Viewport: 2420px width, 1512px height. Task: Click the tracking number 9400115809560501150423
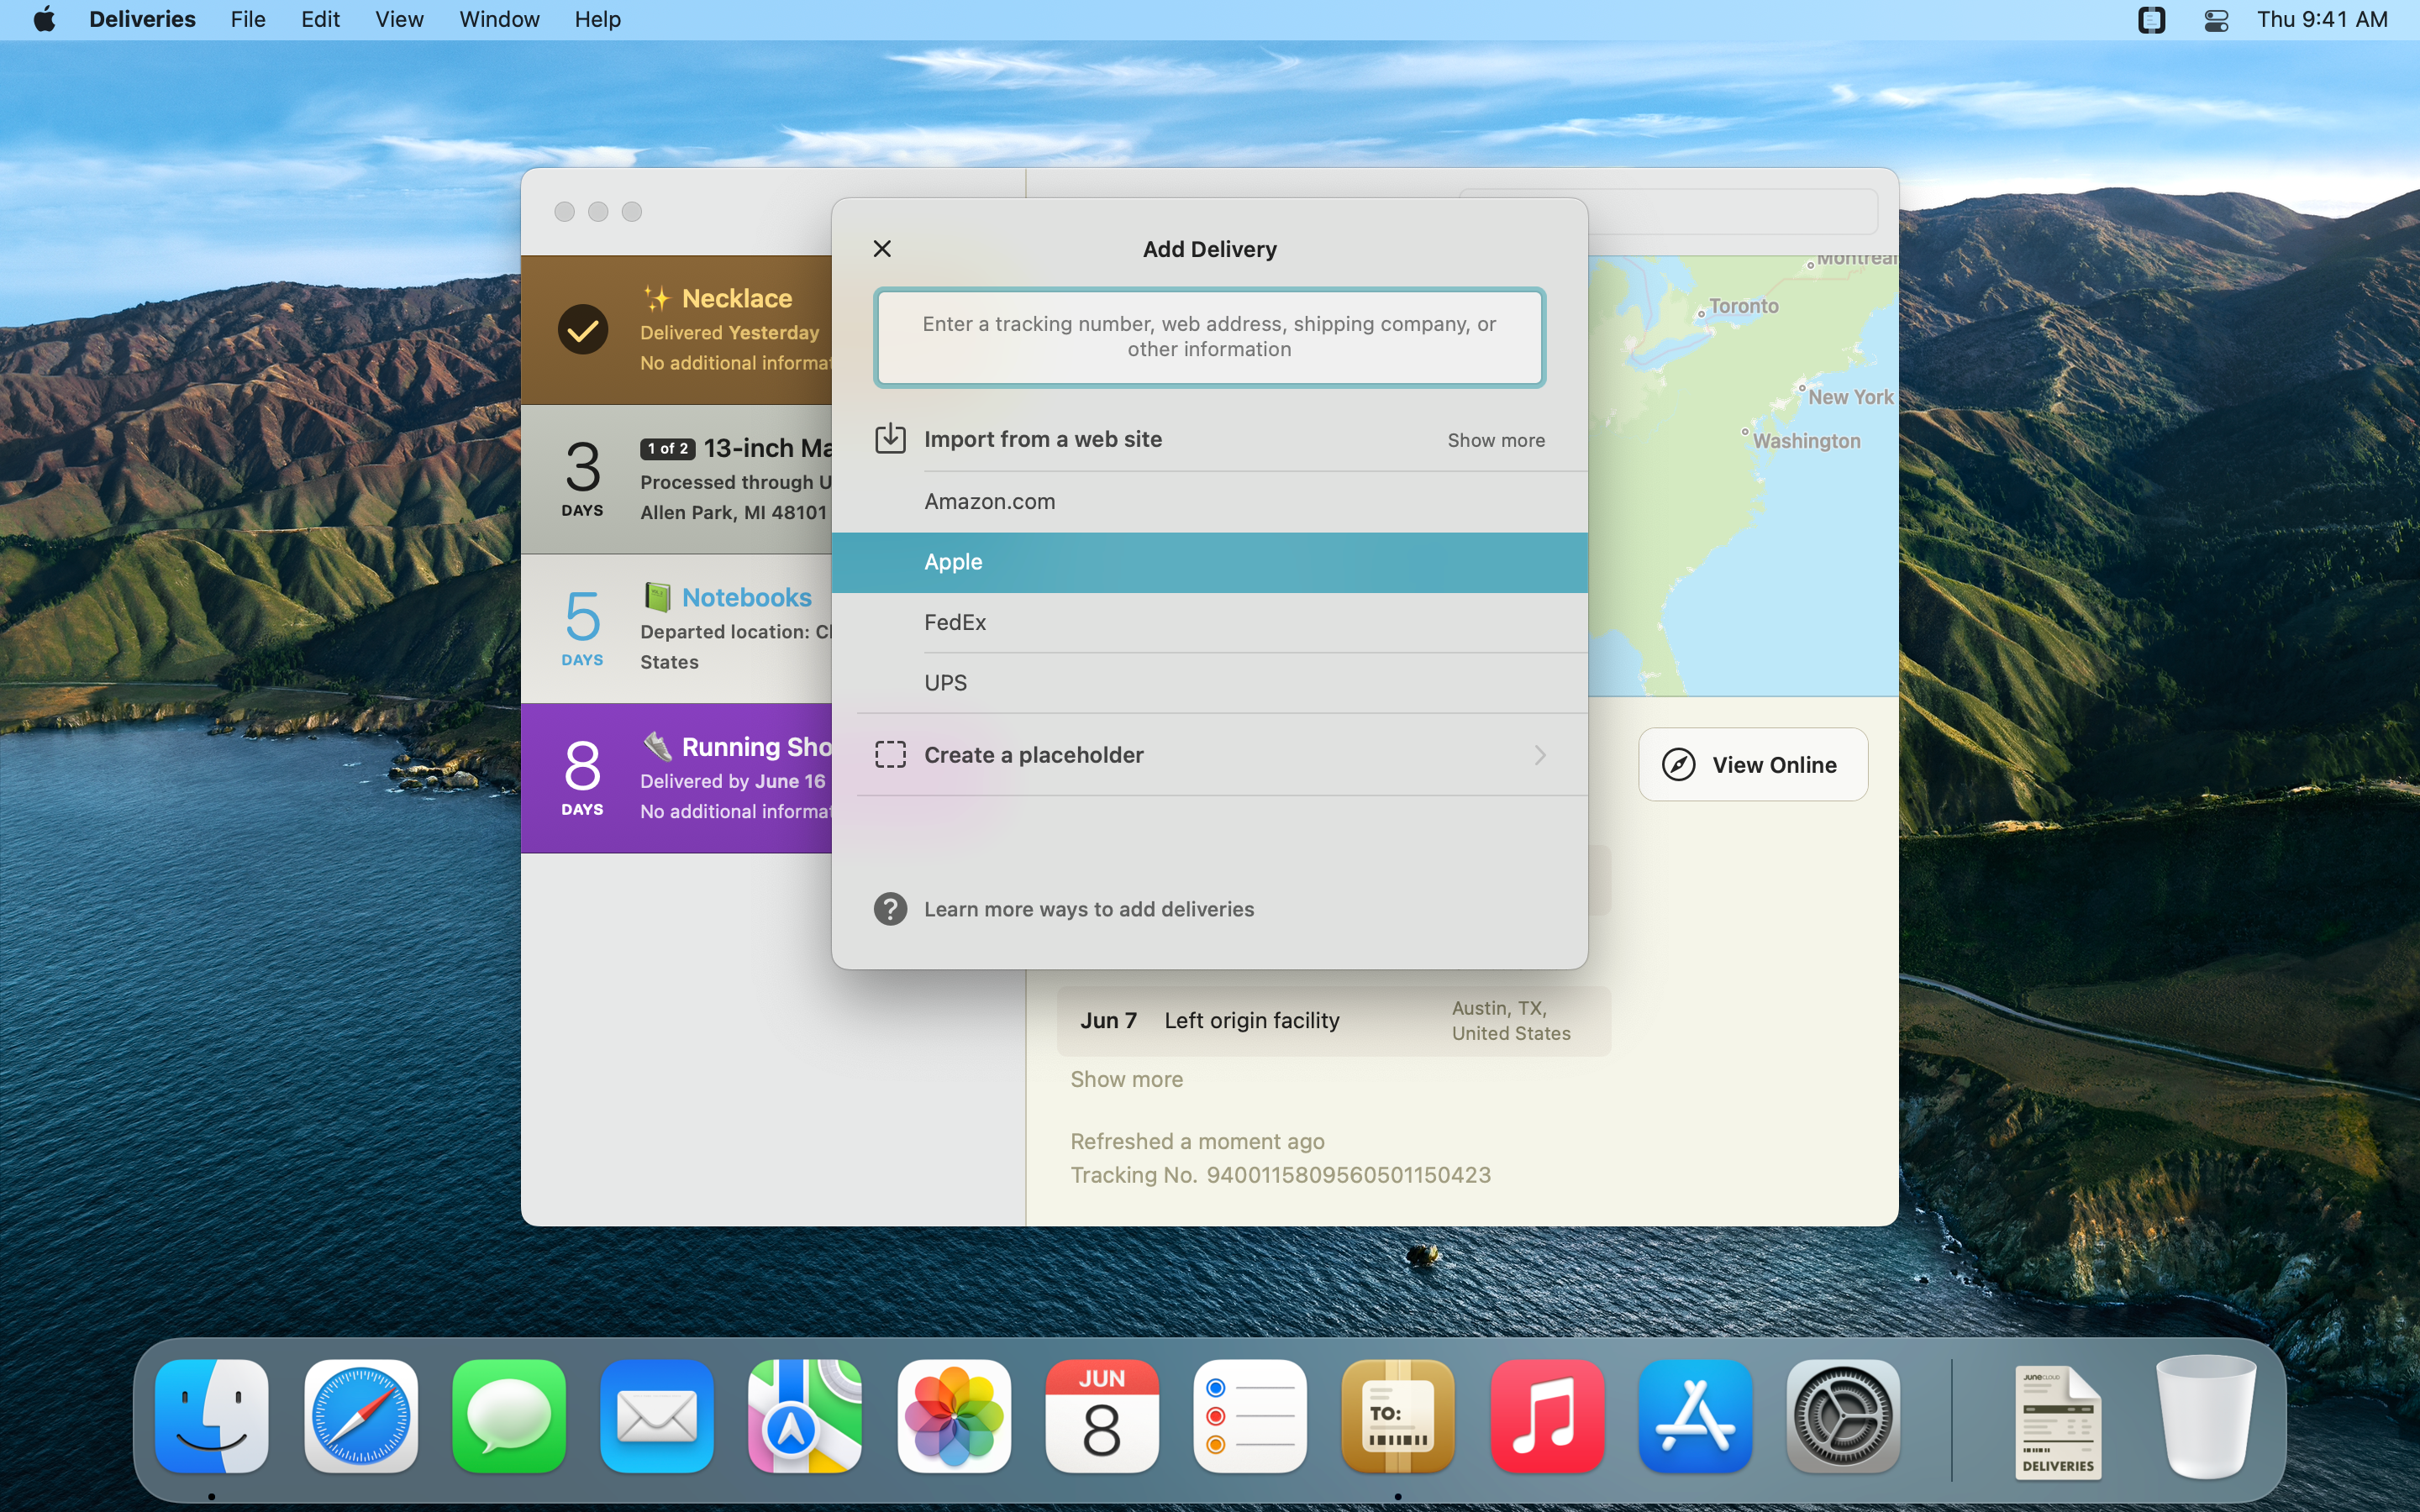(1348, 1175)
